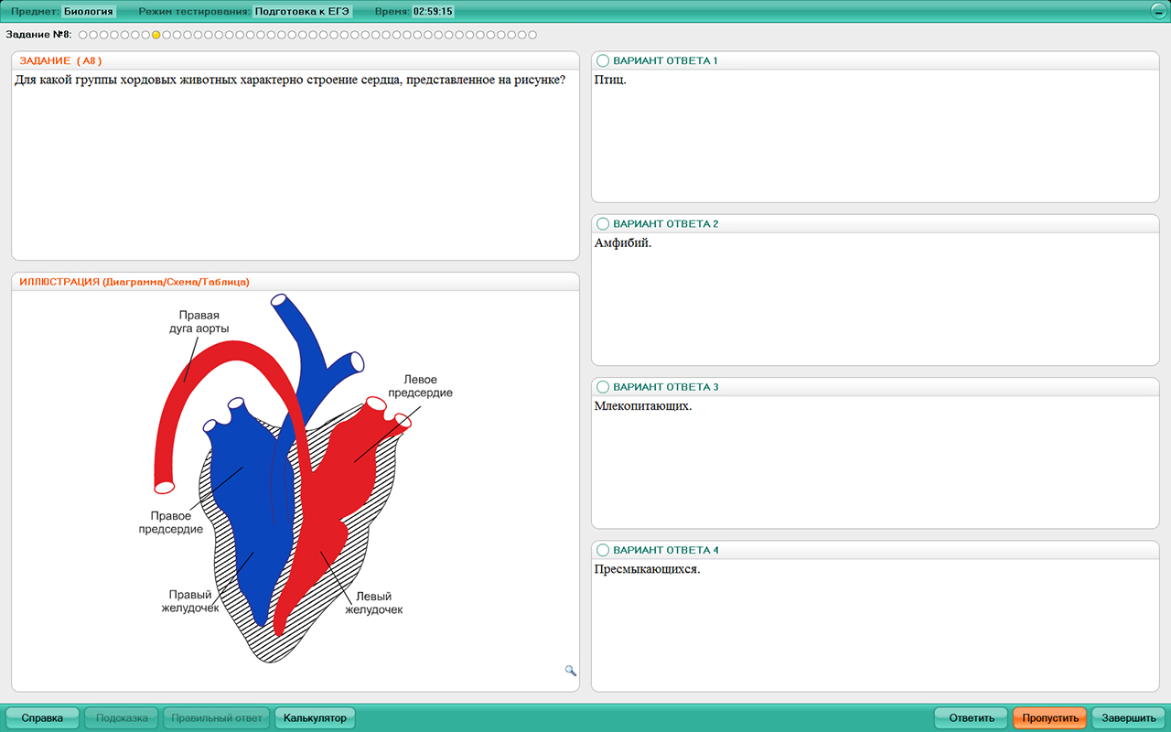Choose answer option 2 radio button (Амфибий)

pos(603,224)
